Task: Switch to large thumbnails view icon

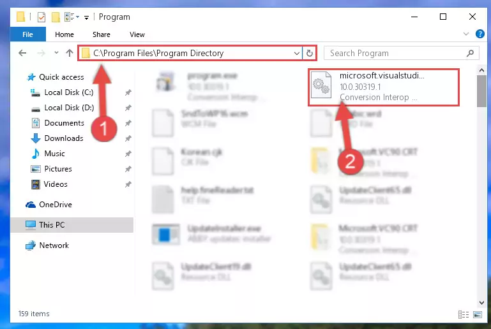Action: pyautogui.click(x=478, y=314)
